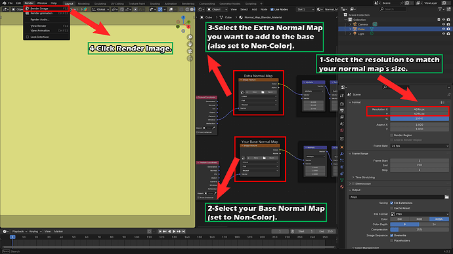453x254 pixels.
Task: Open the Object Constraints tab icon
Action: tap(342, 173)
